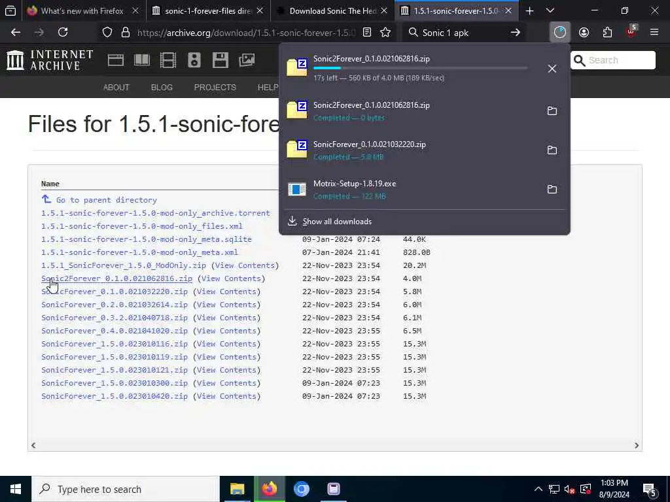Click the Firefox search box Sonic 1 apk
Screen dimensions: 670x502
click(464, 33)
